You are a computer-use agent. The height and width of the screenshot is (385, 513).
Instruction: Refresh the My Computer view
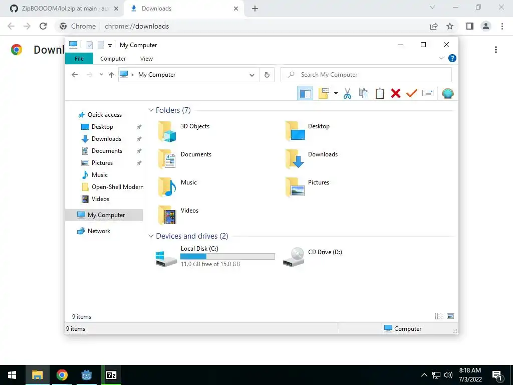click(x=267, y=75)
